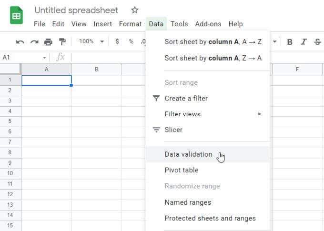Click the Google Sheets home logo
The height and width of the screenshot is (231, 324).
(x=16, y=15)
